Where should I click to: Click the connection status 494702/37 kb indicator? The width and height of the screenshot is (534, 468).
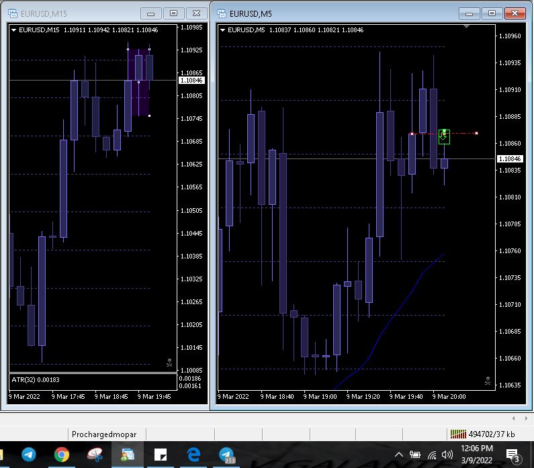point(482,434)
